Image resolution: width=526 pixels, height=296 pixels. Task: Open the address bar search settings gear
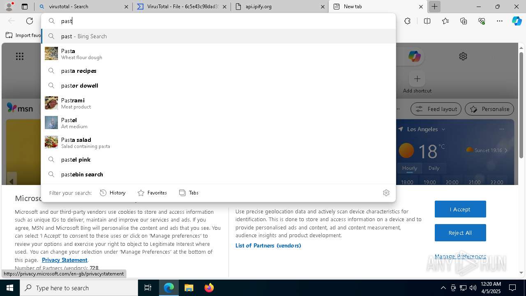[386, 193]
